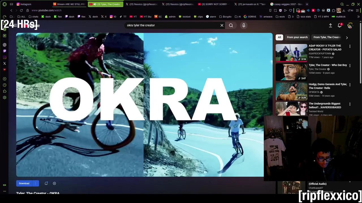Click the gear icon below the video
Screen dimensions: 362x203
click(x=54, y=183)
